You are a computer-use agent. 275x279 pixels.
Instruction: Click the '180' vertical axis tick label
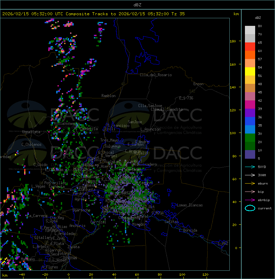[x=233, y=41]
